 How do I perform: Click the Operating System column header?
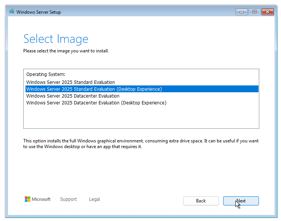46,74
